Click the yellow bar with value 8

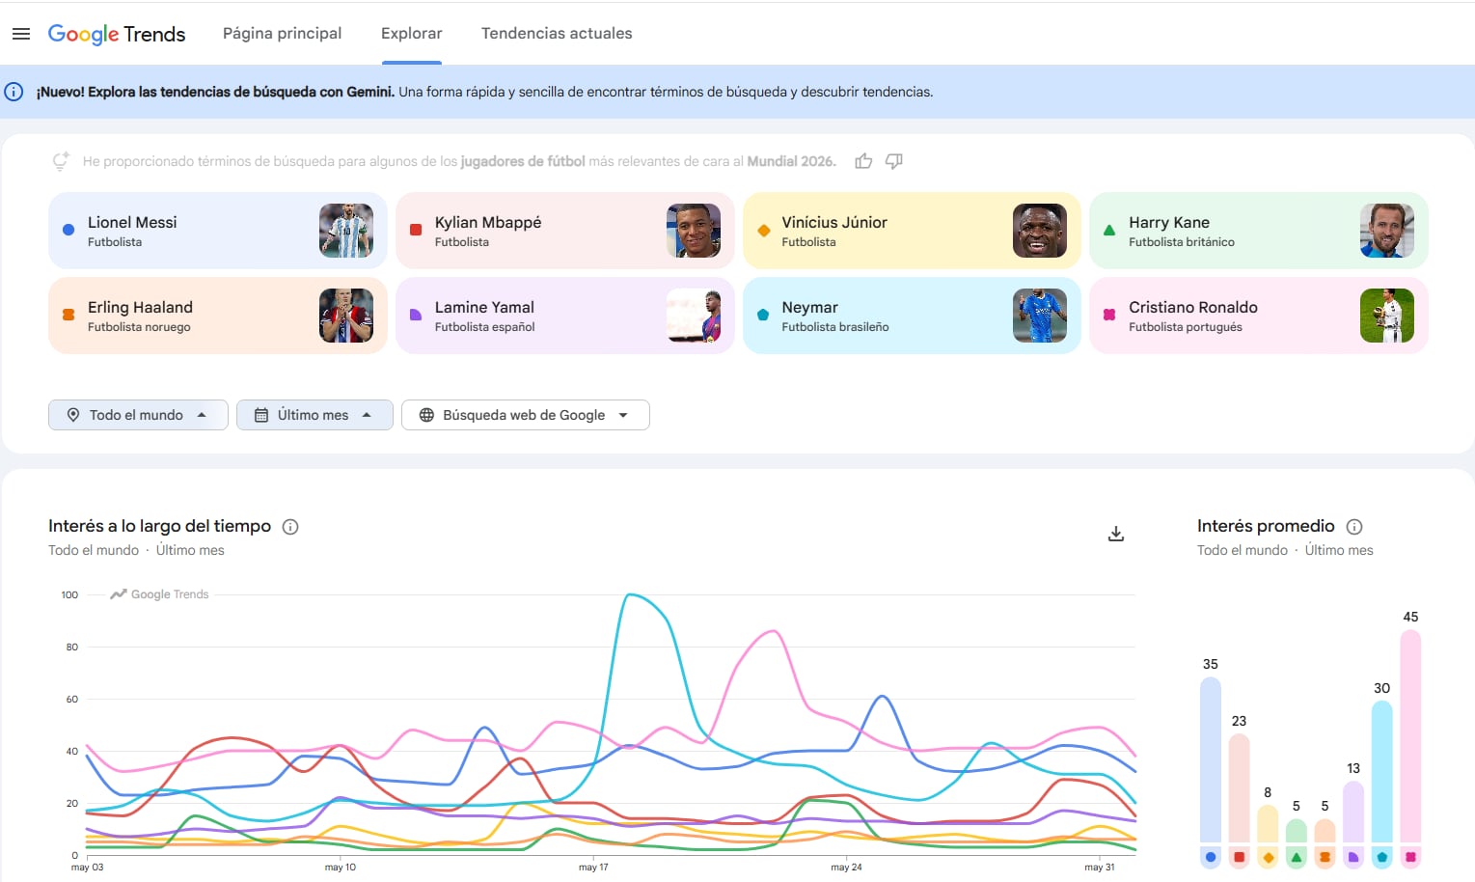(1269, 824)
